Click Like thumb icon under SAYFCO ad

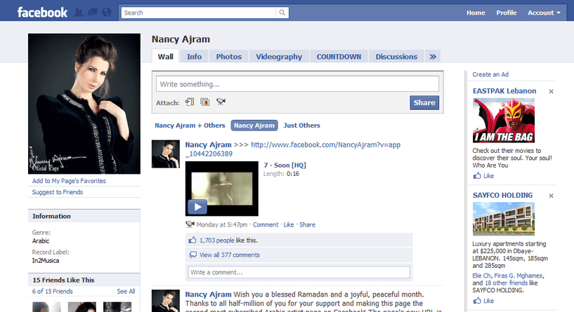[477, 301]
